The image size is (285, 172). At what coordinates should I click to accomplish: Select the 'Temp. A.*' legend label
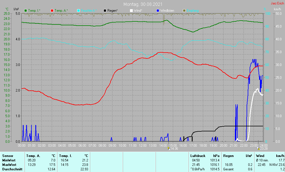pyautogui.click(x=61, y=11)
